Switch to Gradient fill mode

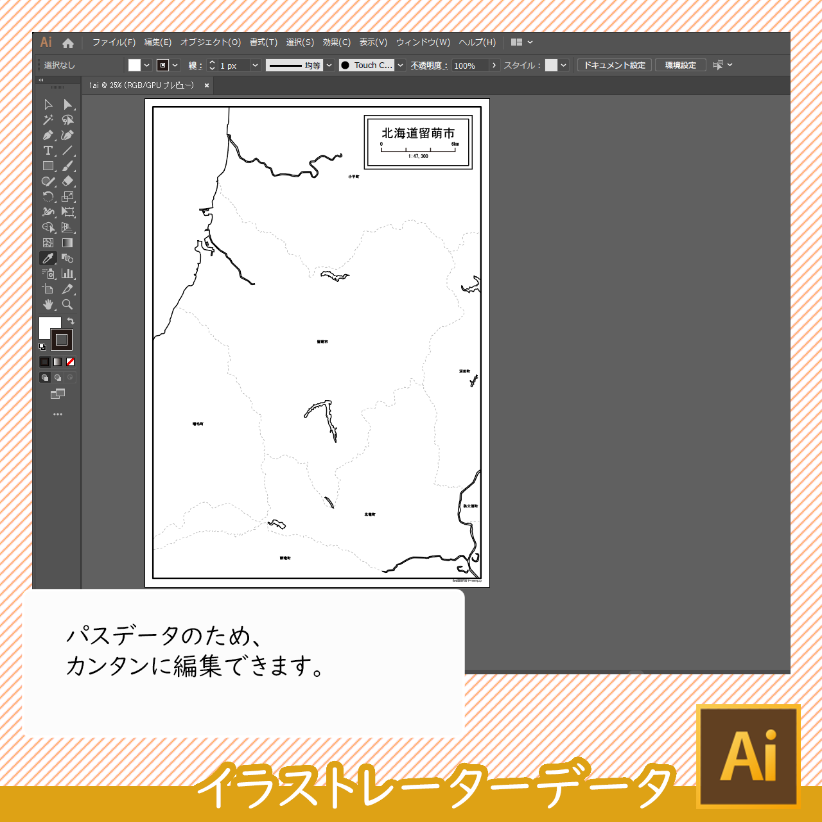pos(58,362)
